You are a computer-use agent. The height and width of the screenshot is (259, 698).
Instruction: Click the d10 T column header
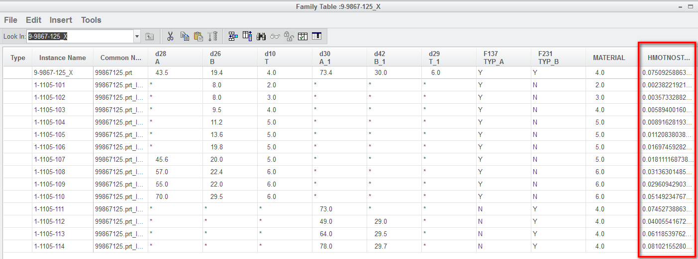[x=285, y=58]
